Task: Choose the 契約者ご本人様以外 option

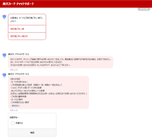Action: (27, 36)
